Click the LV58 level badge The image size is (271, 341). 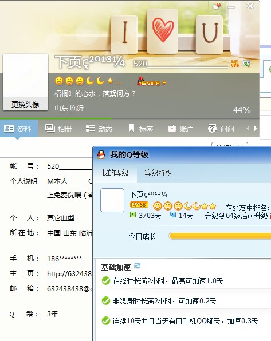(x=139, y=205)
